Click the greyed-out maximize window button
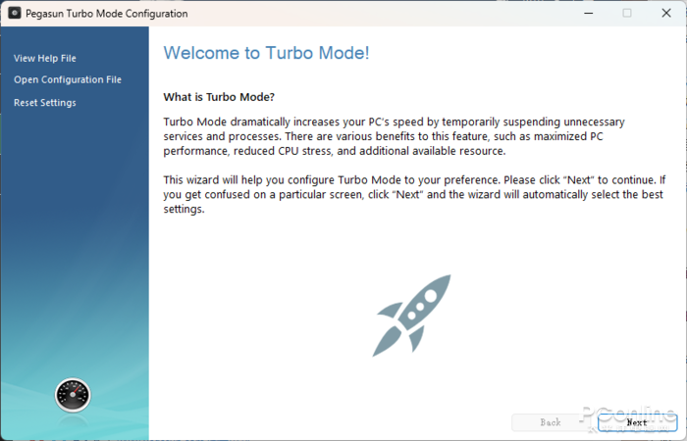The height and width of the screenshot is (441, 687). (627, 13)
